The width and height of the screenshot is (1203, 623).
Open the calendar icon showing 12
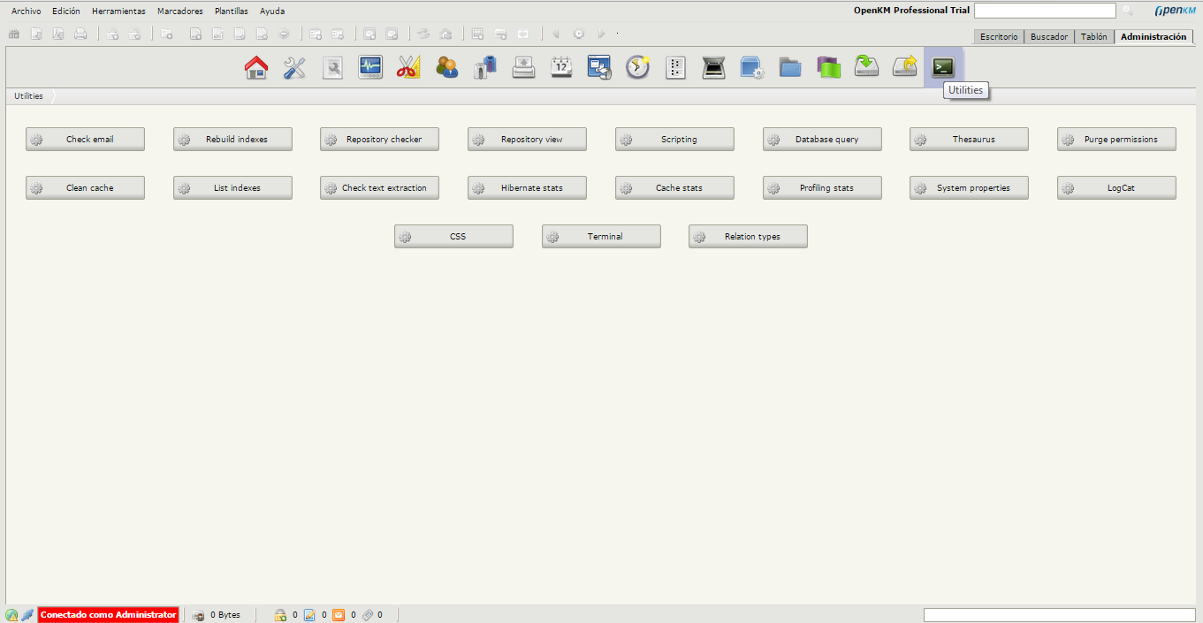click(x=561, y=68)
